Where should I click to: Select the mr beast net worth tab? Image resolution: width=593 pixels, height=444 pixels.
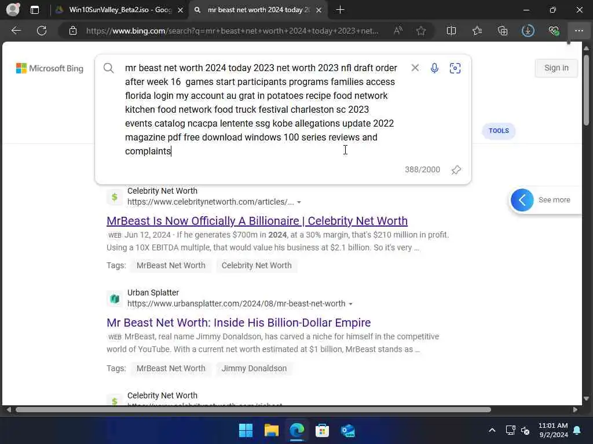[x=258, y=10]
